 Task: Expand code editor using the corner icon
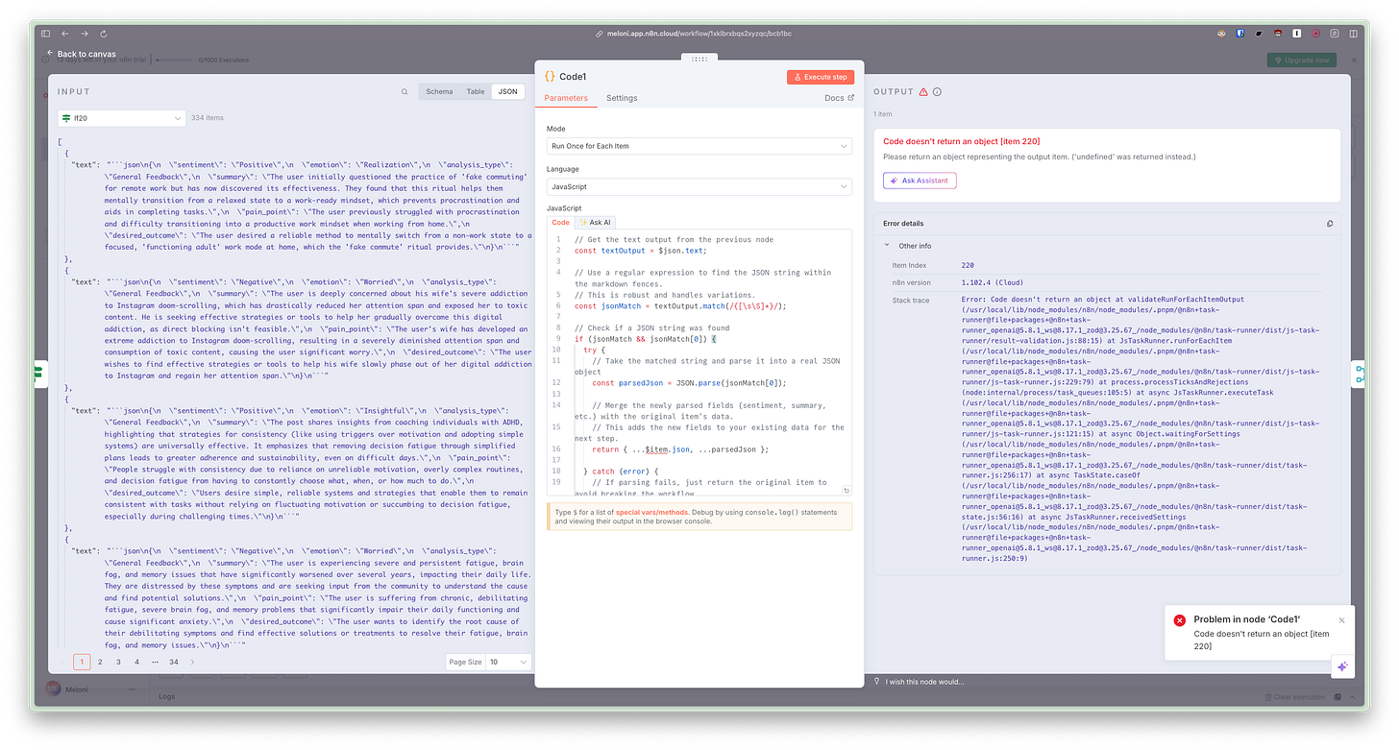pos(846,491)
